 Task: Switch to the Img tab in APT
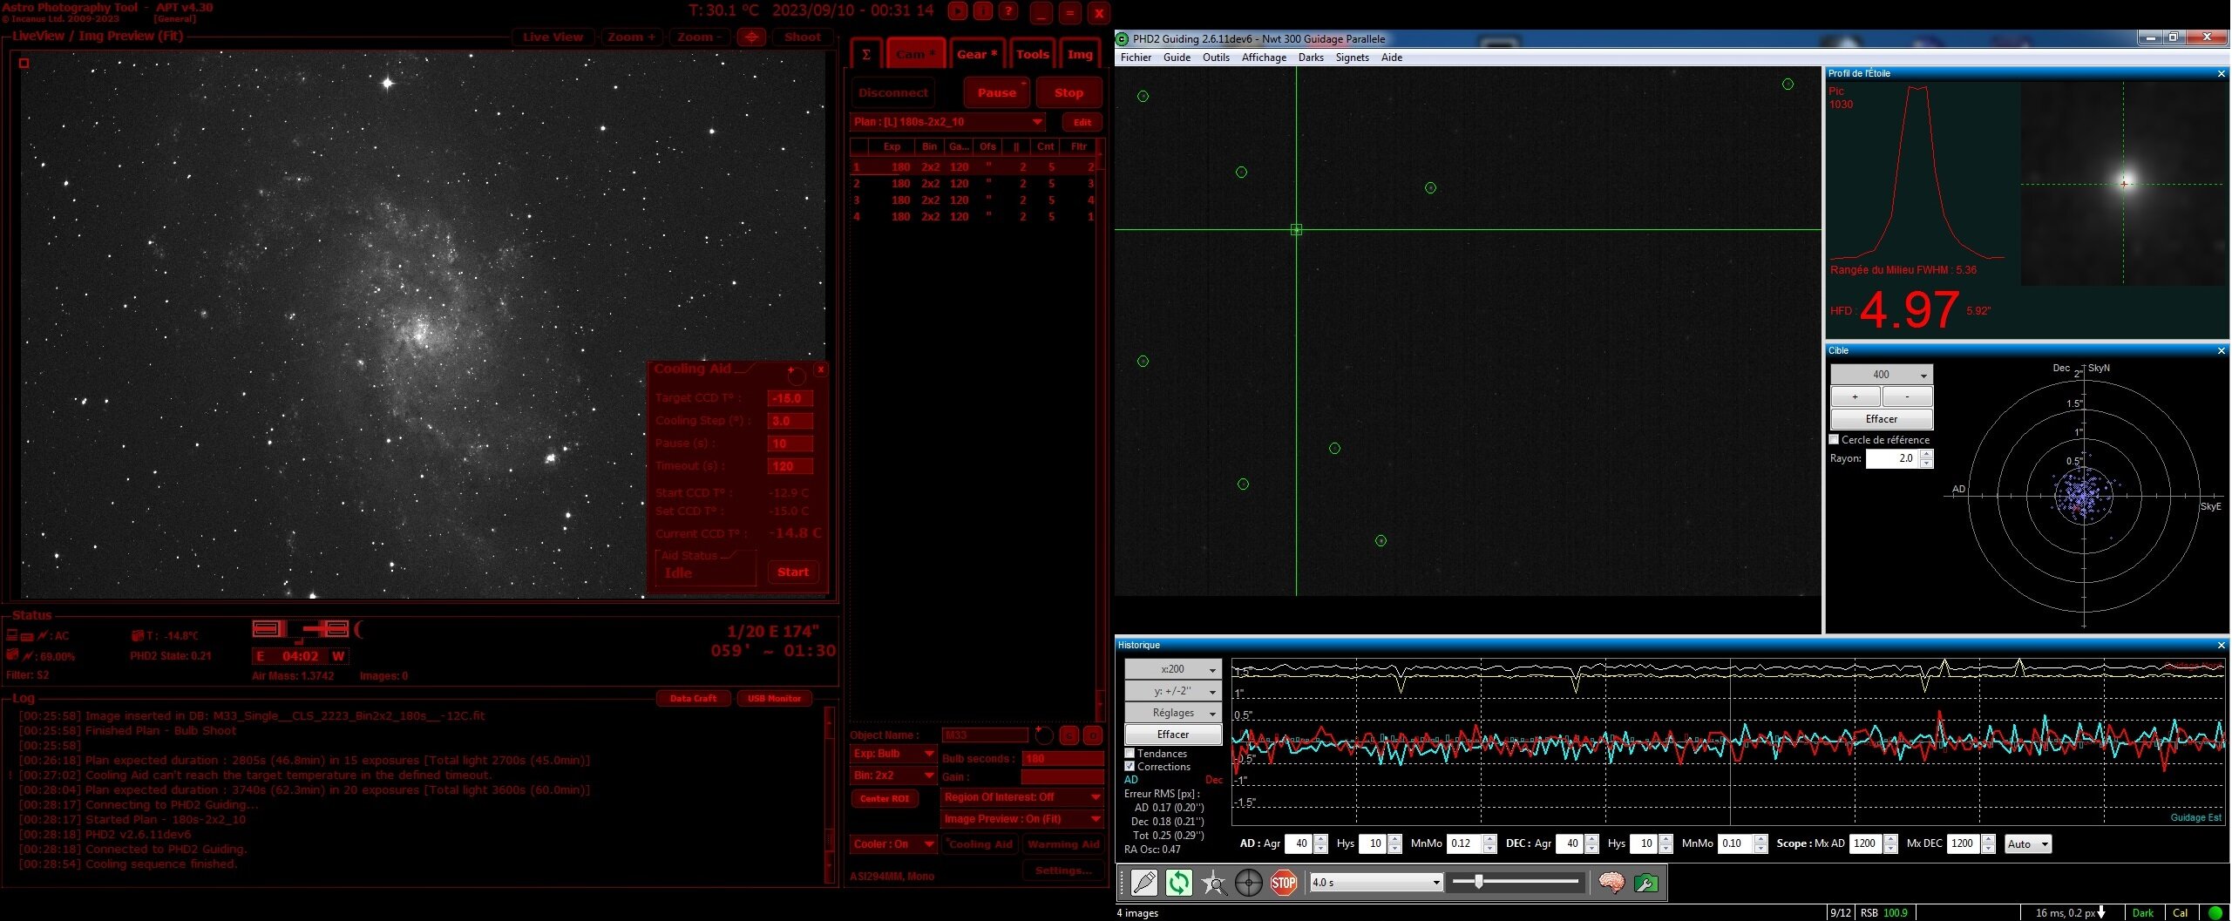[1080, 54]
